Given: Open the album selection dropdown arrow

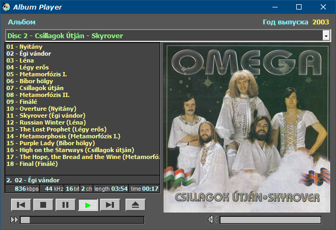Looking at the screenshot, I should pos(326,36).
